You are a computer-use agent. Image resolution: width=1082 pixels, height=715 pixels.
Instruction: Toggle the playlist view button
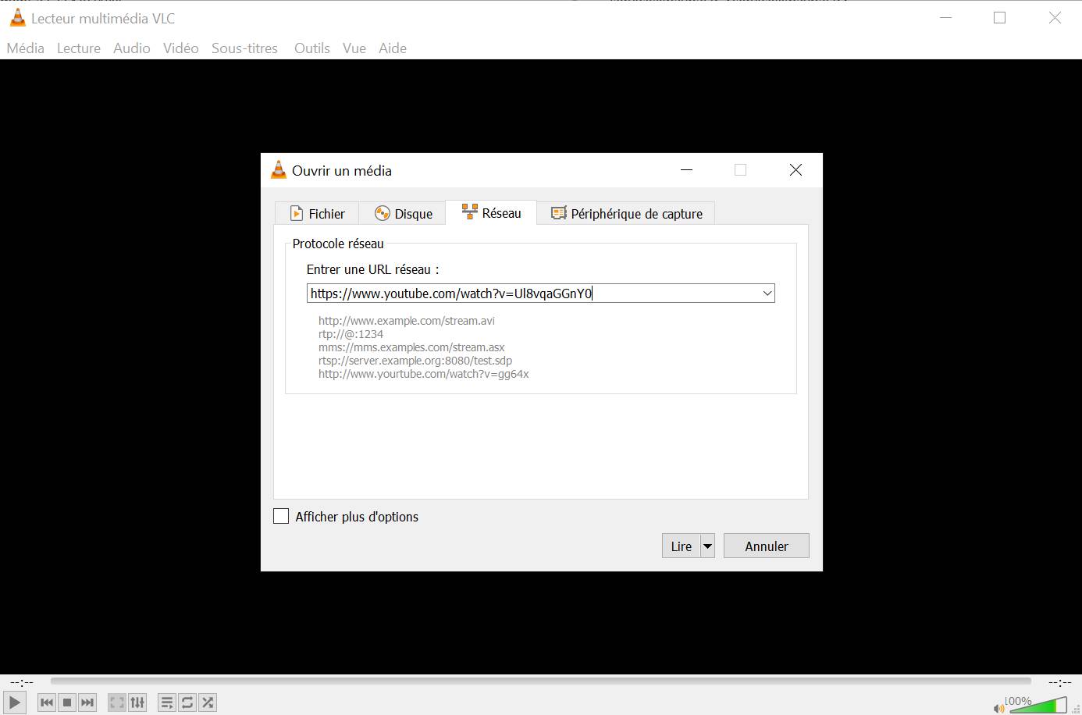click(167, 703)
